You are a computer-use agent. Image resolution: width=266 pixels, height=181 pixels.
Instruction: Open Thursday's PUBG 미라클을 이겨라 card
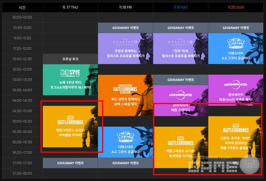point(70,127)
